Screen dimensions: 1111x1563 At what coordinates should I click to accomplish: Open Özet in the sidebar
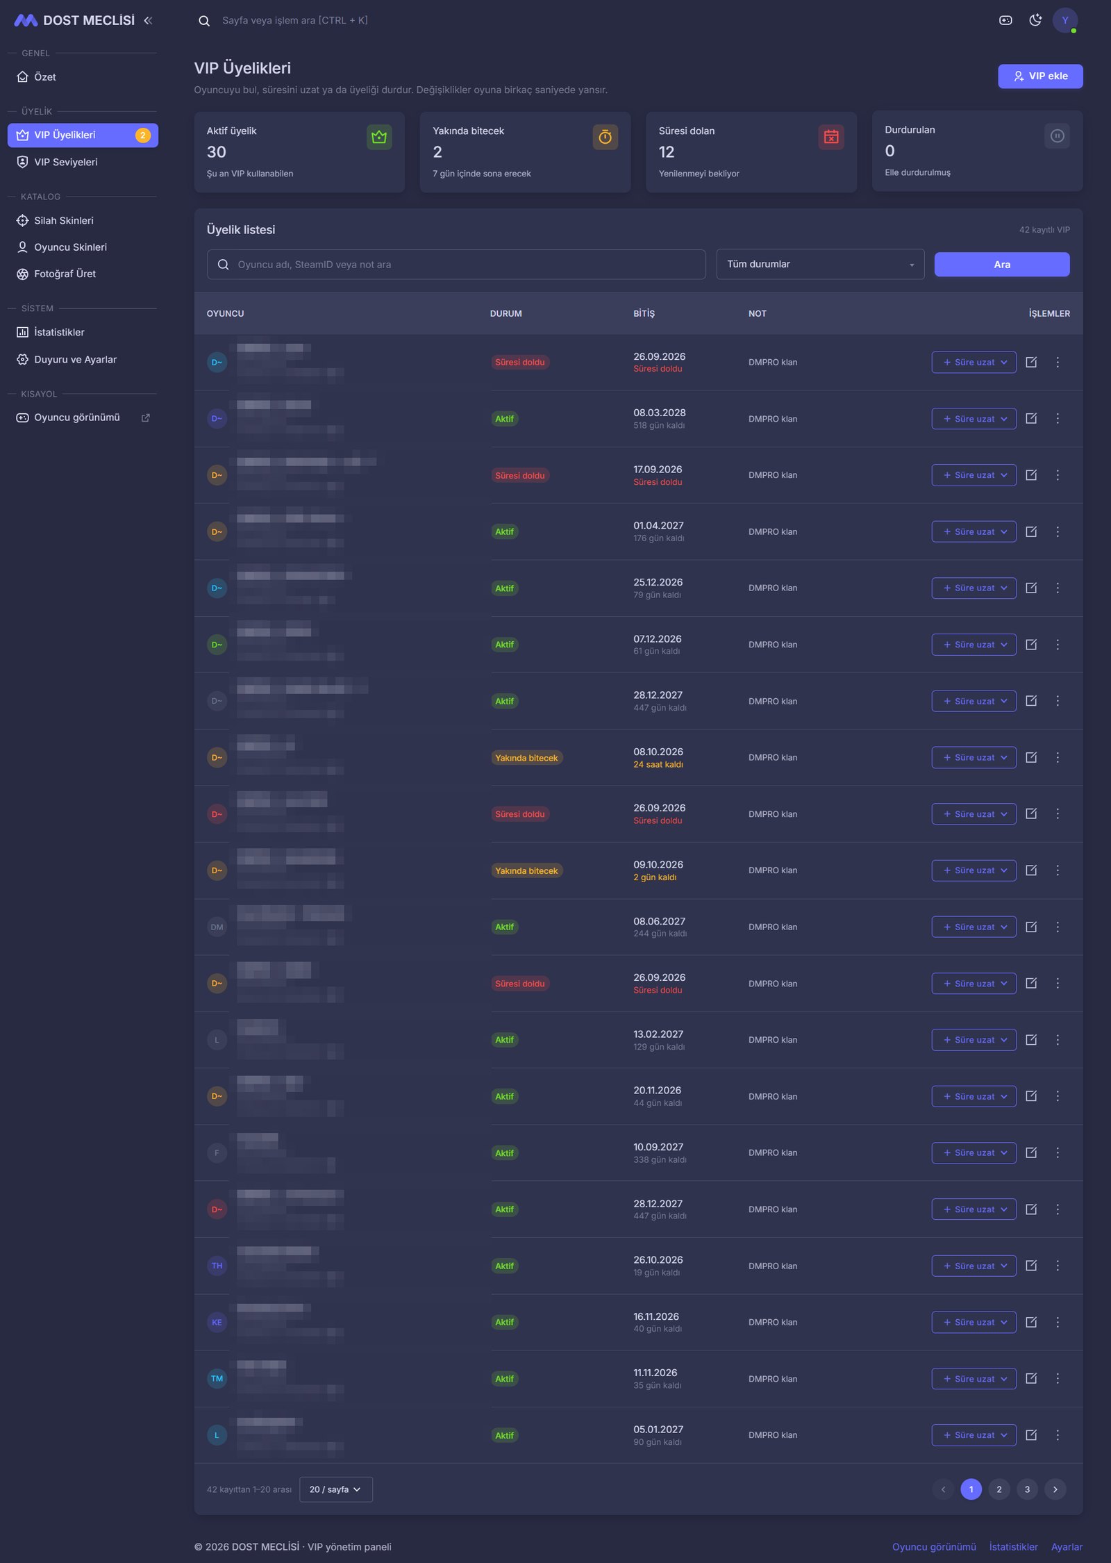[83, 76]
